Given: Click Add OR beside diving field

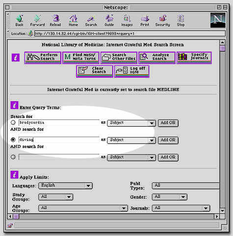Looking at the screenshot, I should point(168,140).
